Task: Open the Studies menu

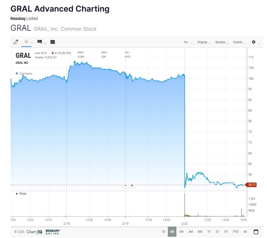Action: pos(221,42)
